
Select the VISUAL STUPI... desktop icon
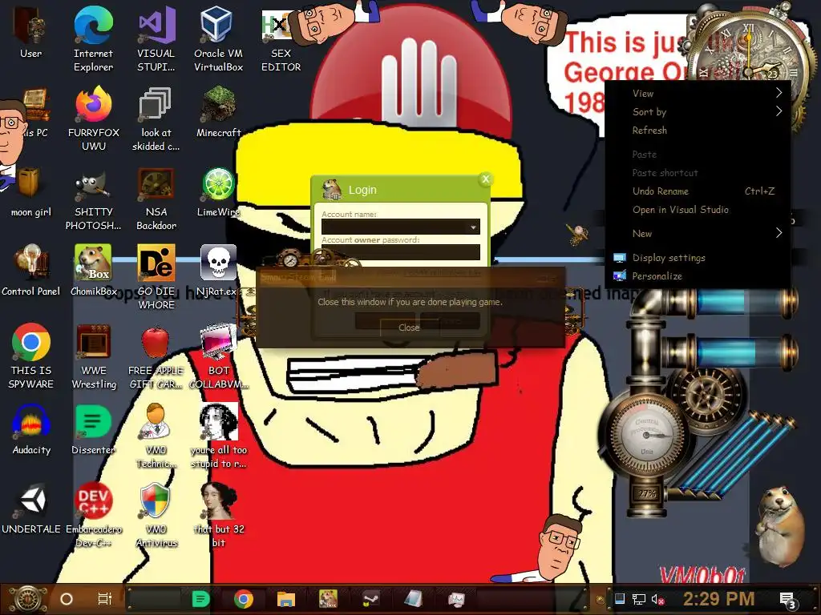[156, 38]
